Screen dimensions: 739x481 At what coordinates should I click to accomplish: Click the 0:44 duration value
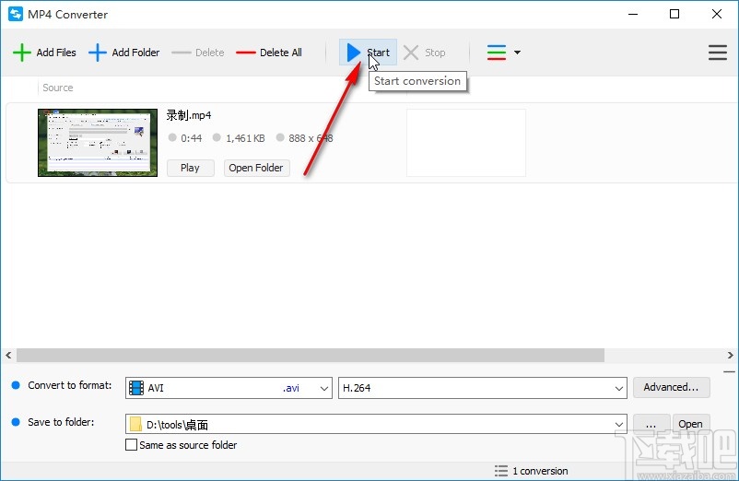click(192, 138)
